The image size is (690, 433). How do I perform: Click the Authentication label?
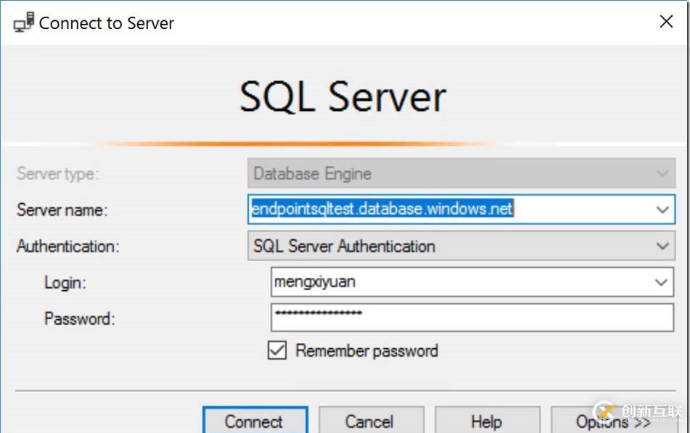67,246
